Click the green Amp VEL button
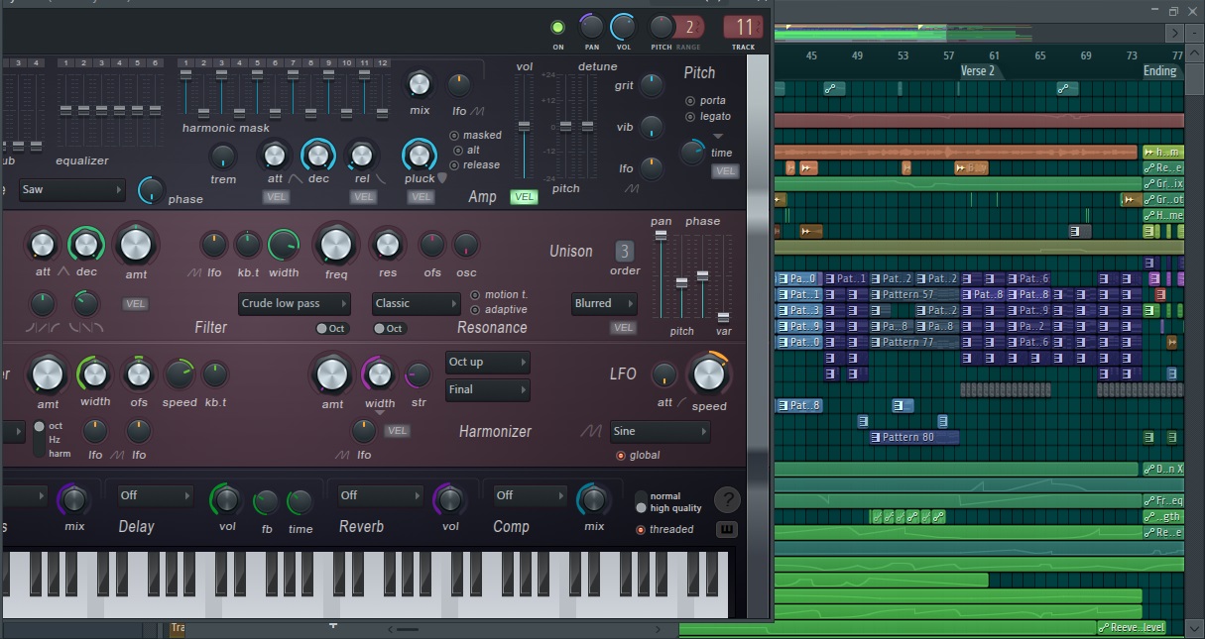1205x639 pixels. click(x=525, y=197)
